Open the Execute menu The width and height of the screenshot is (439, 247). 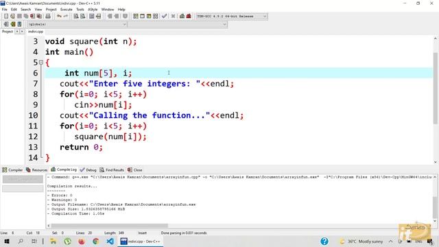(x=67, y=9)
